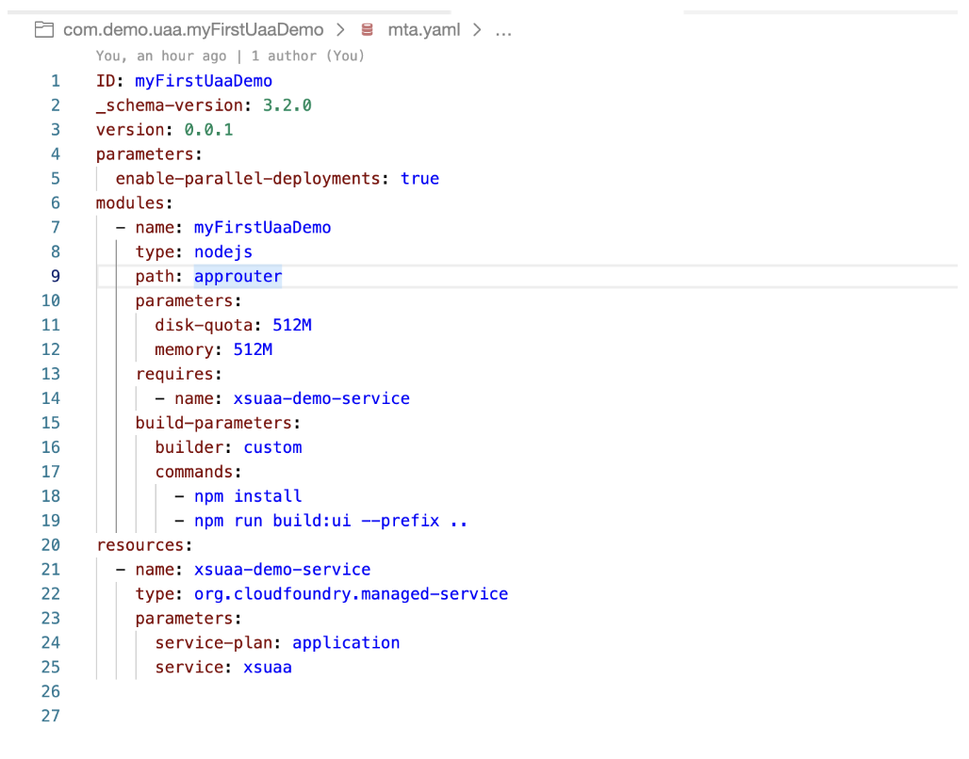Image resolution: width=969 pixels, height=759 pixels.
Task: Select the 512M disk-quota value
Action: 292,325
